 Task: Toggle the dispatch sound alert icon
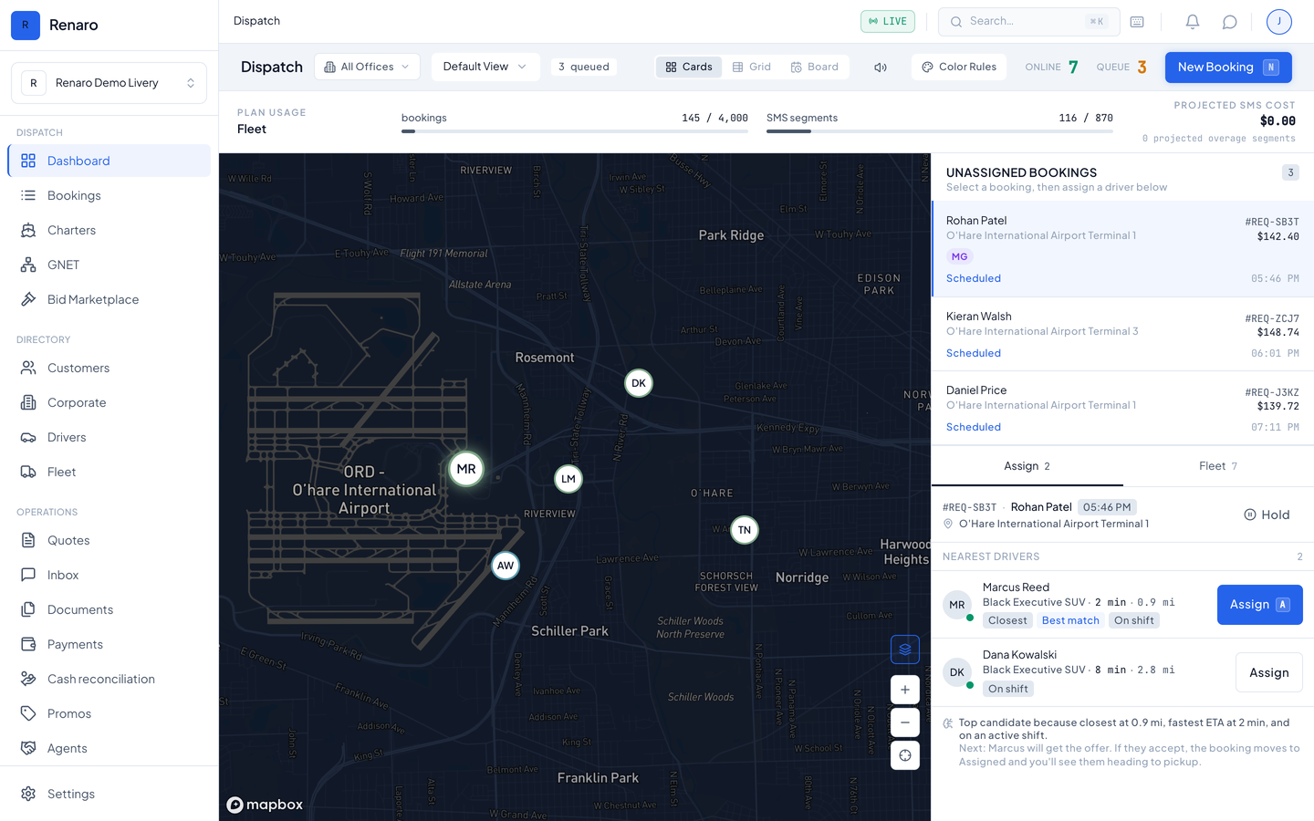tap(881, 68)
